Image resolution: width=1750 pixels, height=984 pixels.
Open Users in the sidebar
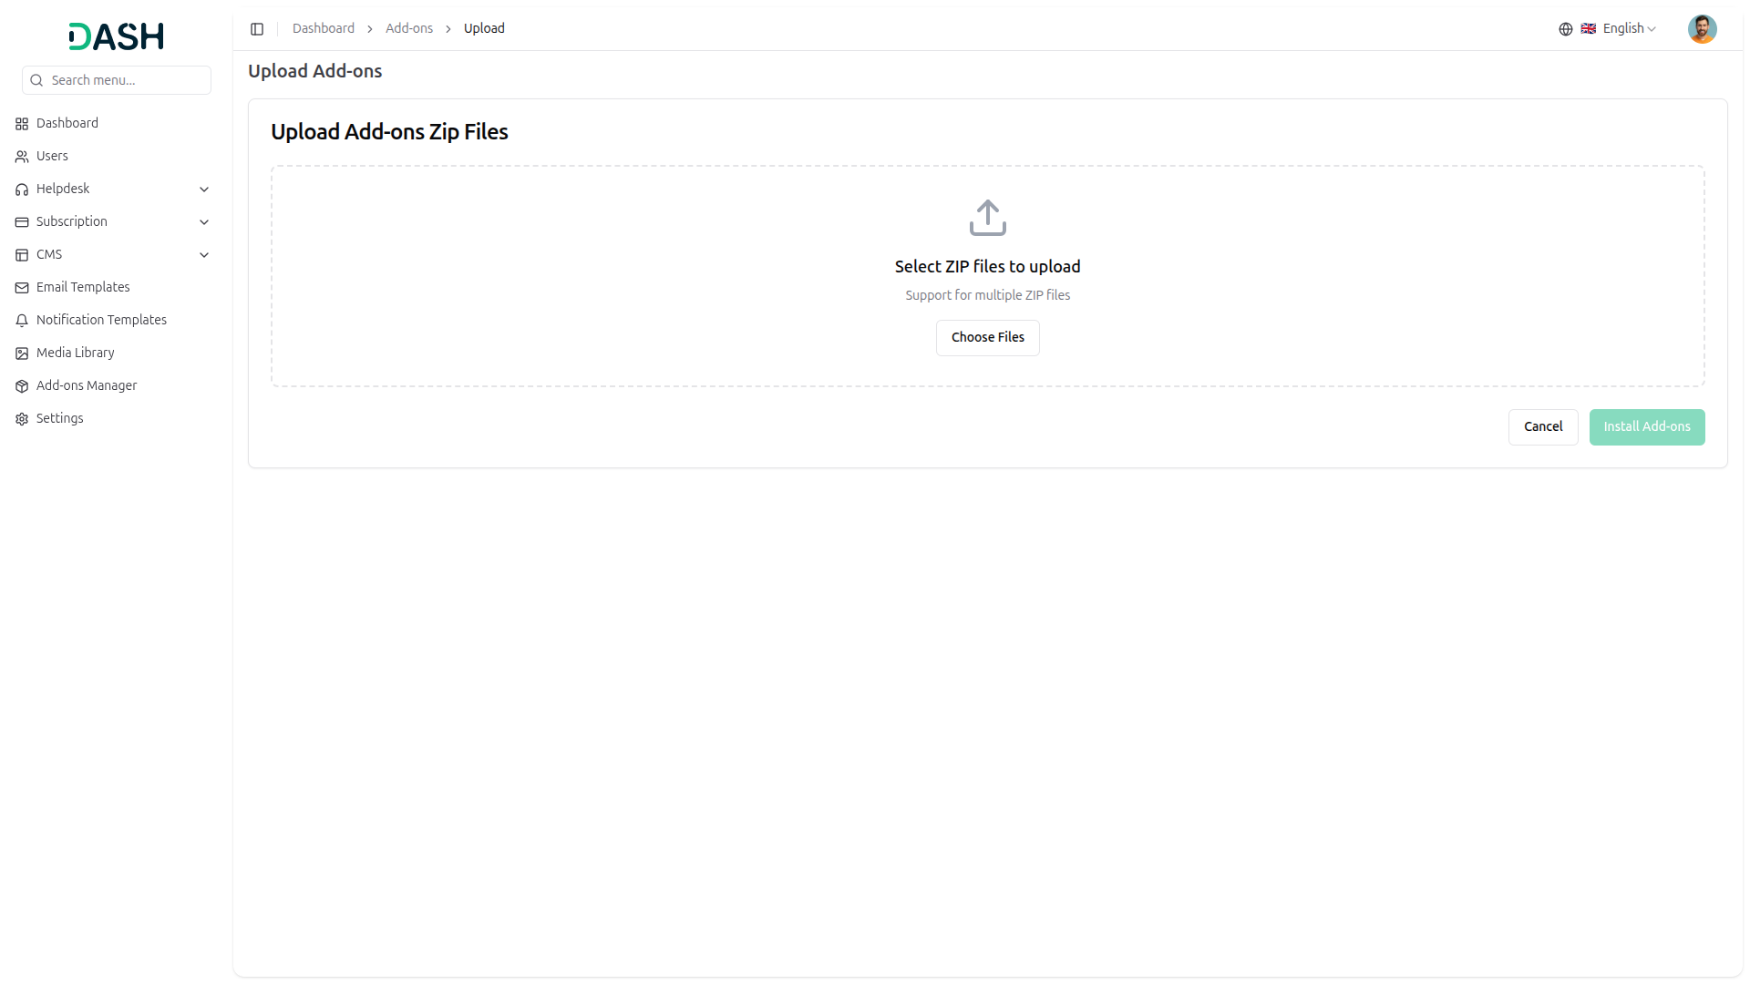pyautogui.click(x=52, y=157)
